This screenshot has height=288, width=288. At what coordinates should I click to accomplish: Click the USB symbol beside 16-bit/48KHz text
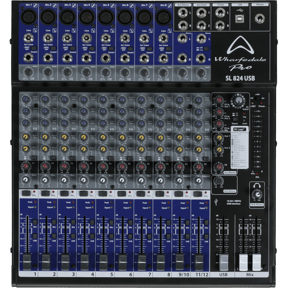click(216, 202)
